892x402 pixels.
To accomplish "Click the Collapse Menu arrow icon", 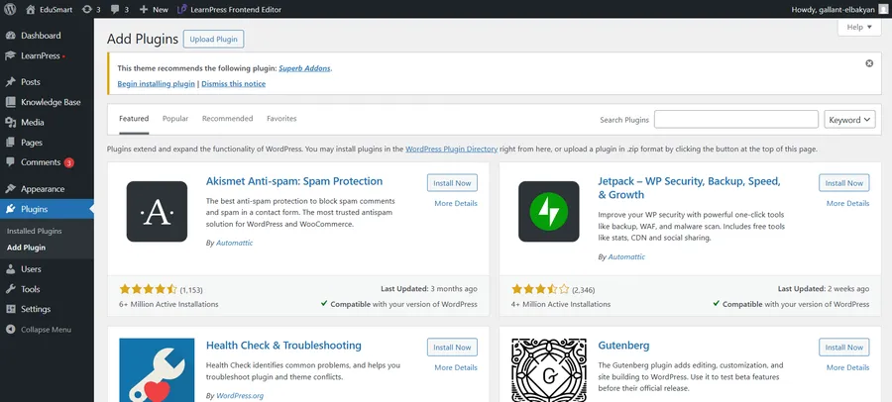I will (10, 329).
